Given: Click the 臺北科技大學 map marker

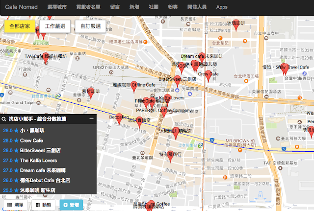Looking at the screenshot, I should [278, 139].
